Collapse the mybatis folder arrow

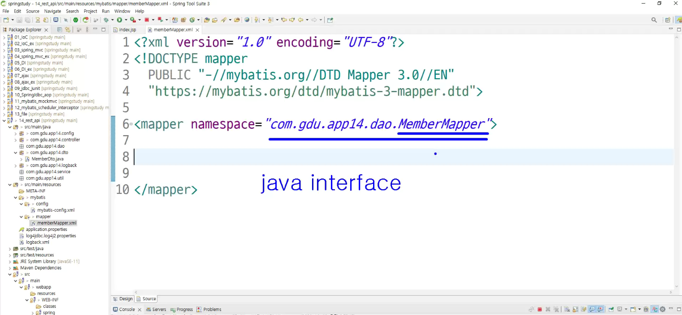[16, 197]
